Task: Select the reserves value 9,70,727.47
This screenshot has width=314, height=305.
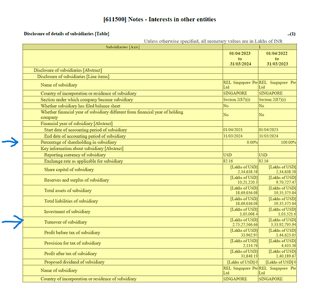Action: pyautogui.click(x=286, y=182)
